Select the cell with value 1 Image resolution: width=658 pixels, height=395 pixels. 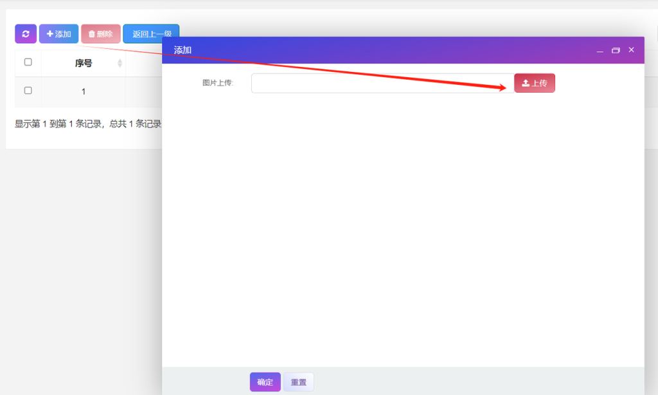(x=84, y=91)
